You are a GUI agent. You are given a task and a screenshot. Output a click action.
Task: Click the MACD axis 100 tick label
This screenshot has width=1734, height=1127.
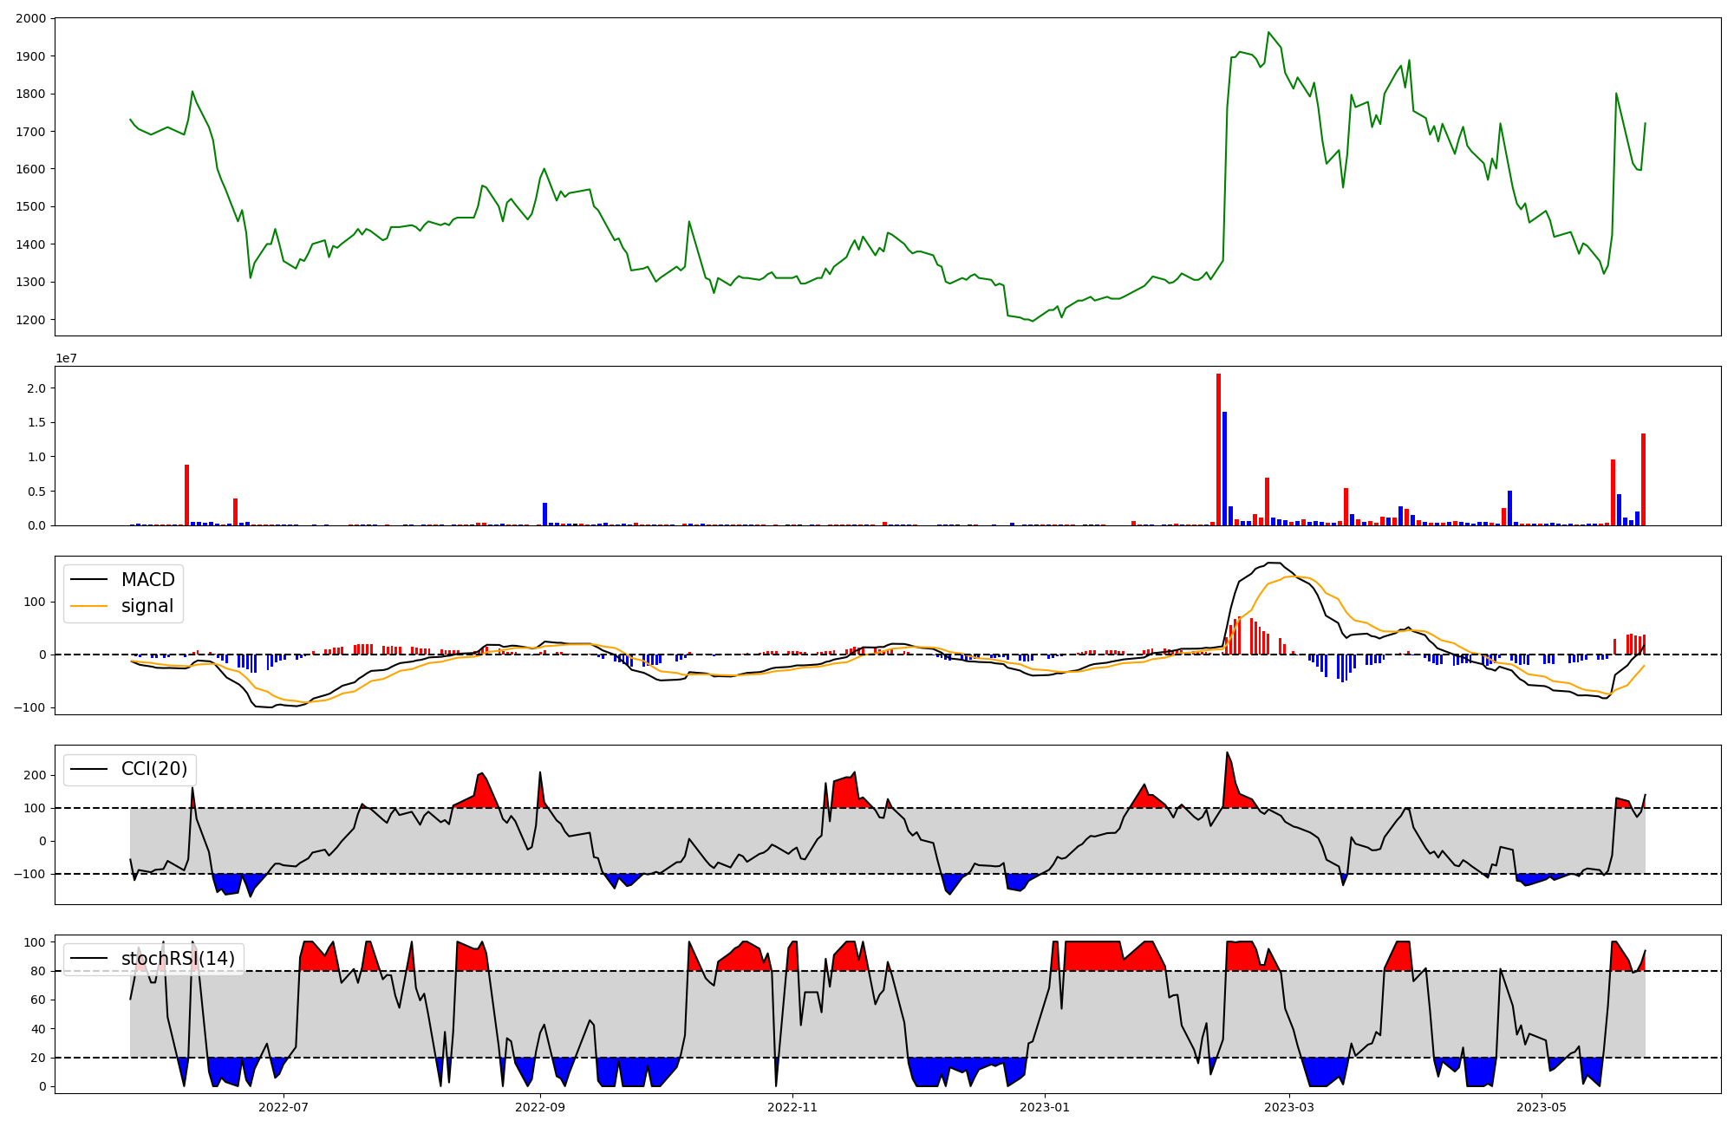point(36,602)
